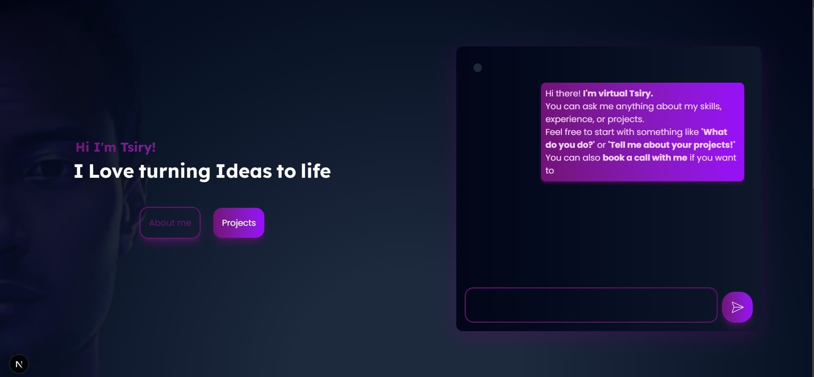Click the paper-plane send icon

pos(737,307)
